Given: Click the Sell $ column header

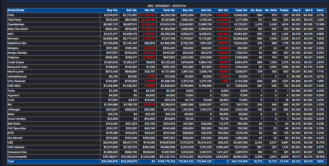Looking at the screenshot, I should (309, 10).
